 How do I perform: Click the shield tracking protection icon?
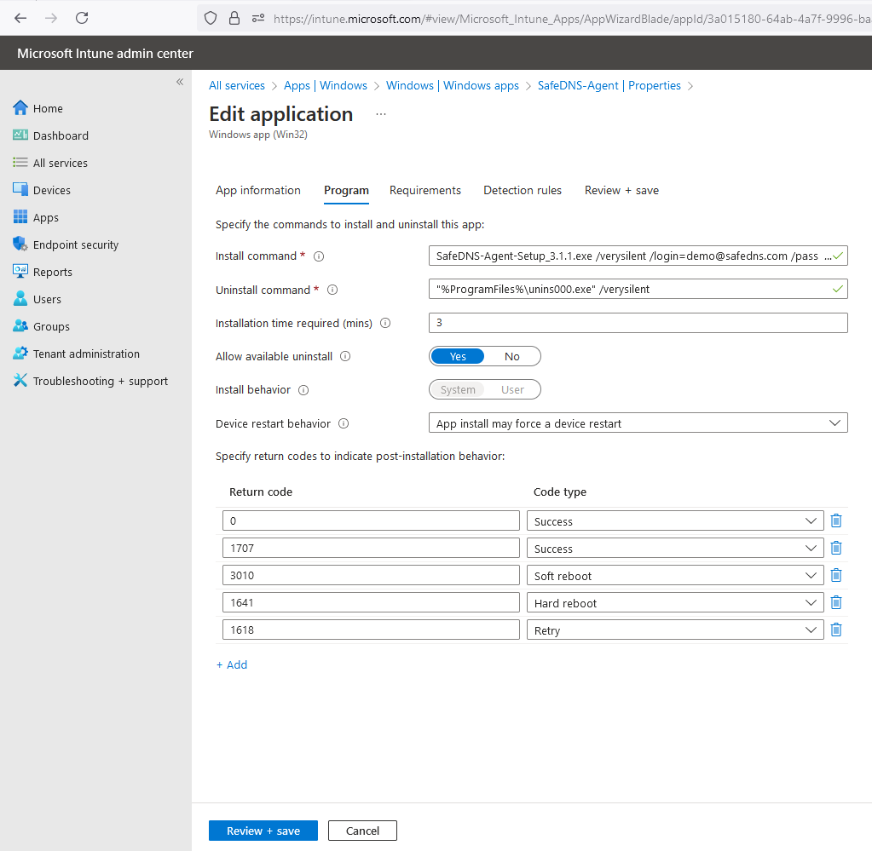tap(211, 19)
